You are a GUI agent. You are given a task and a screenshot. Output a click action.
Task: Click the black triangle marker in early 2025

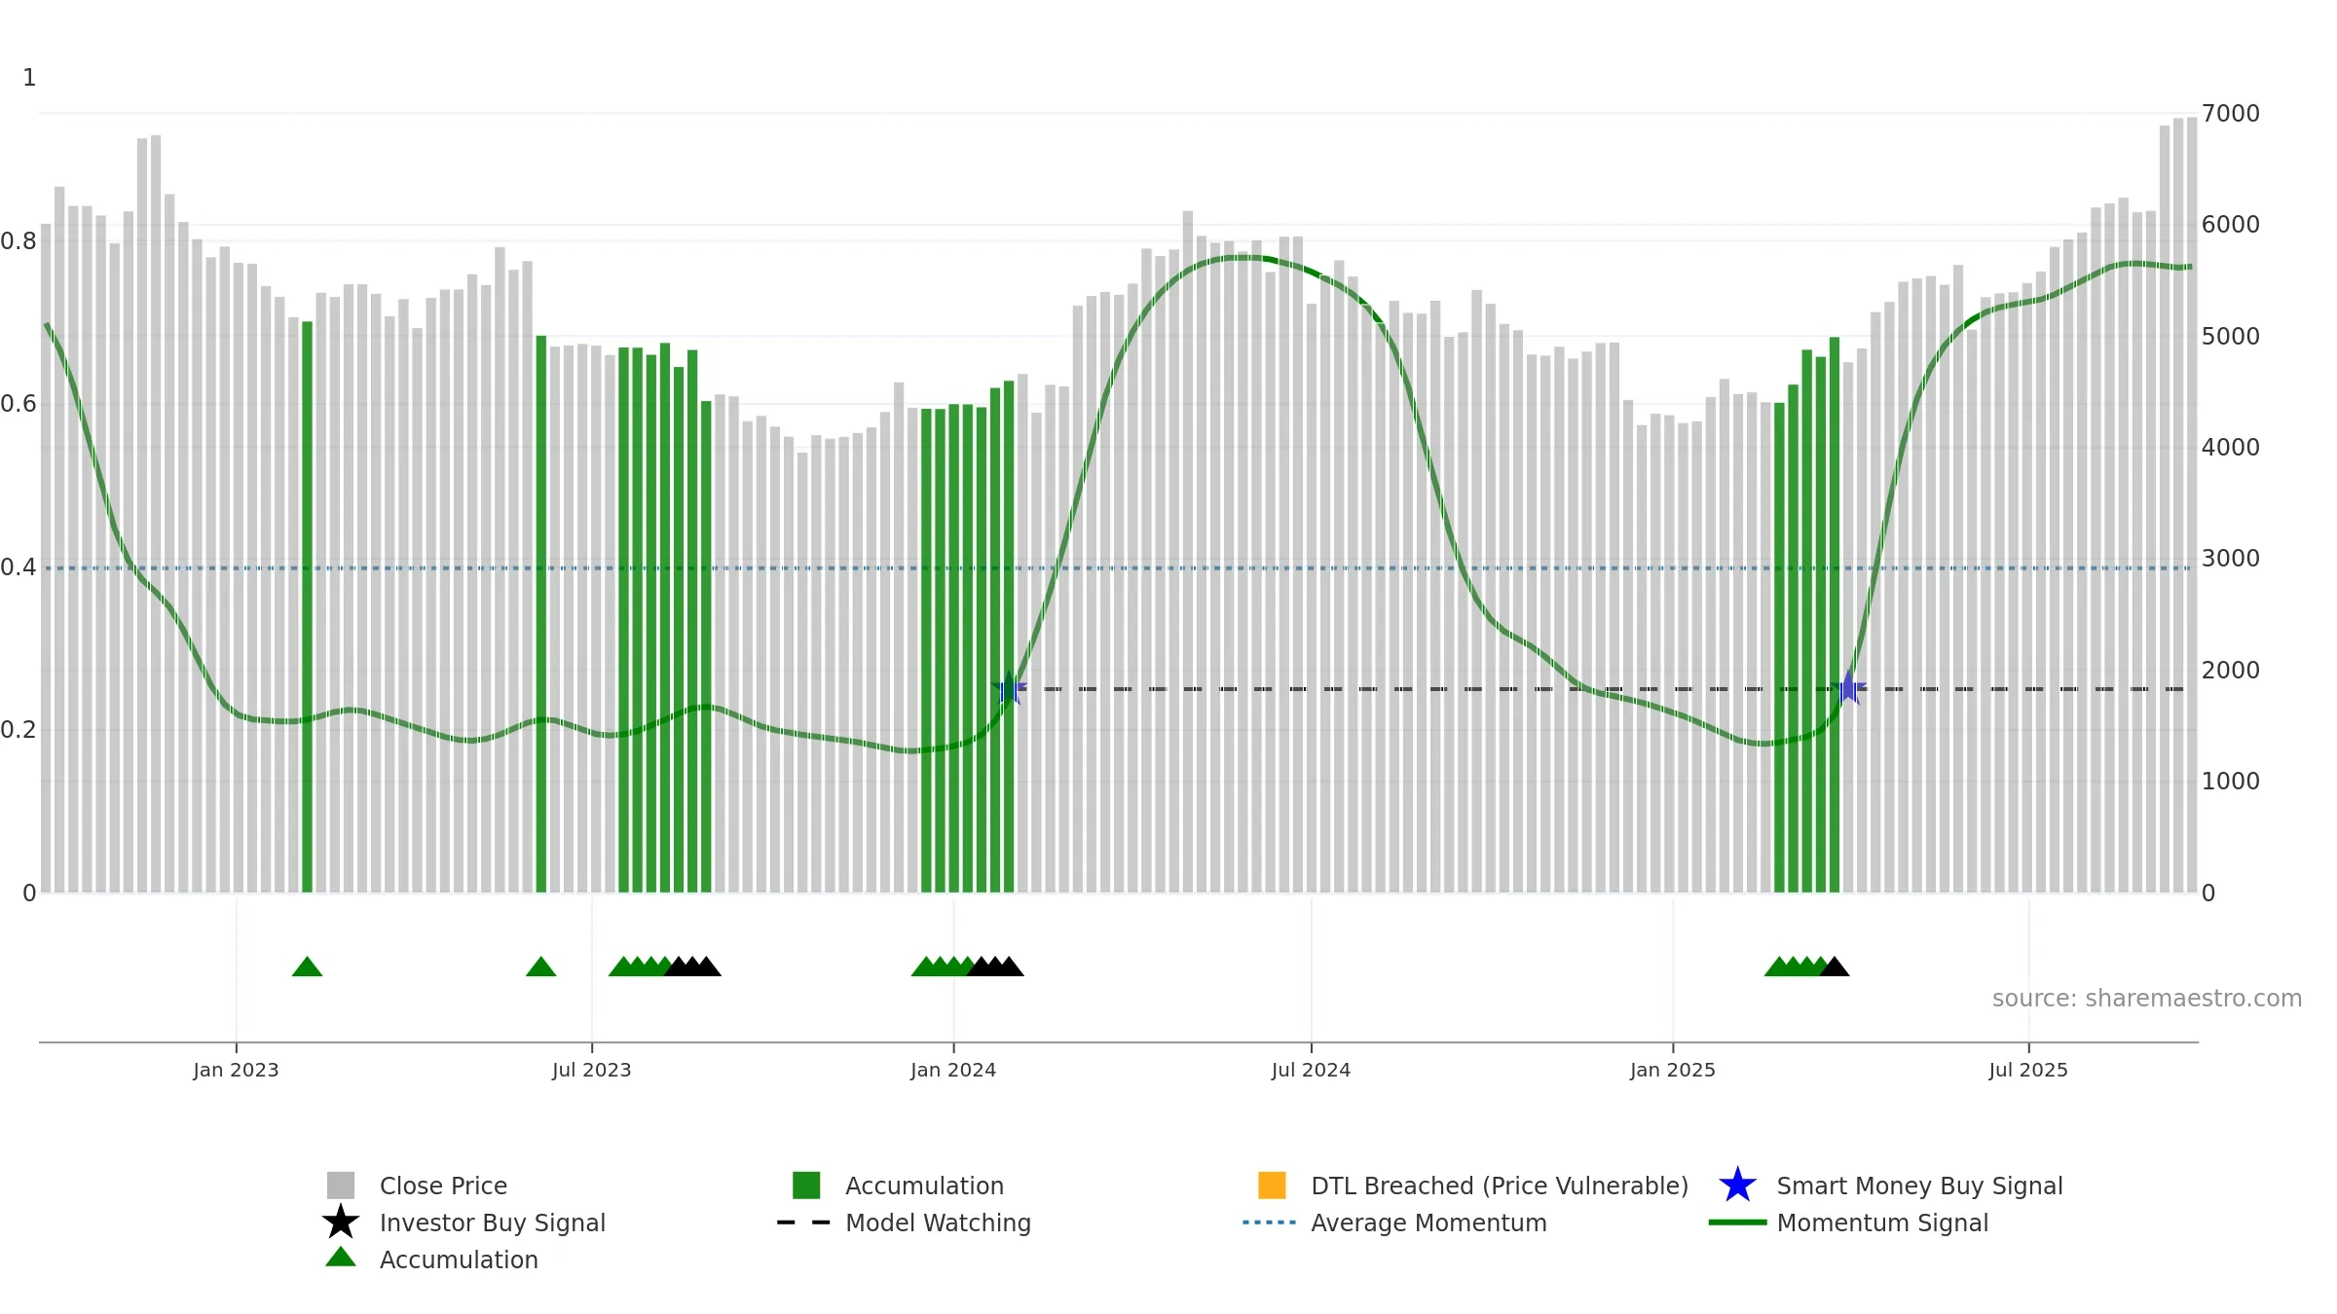pos(1835,967)
